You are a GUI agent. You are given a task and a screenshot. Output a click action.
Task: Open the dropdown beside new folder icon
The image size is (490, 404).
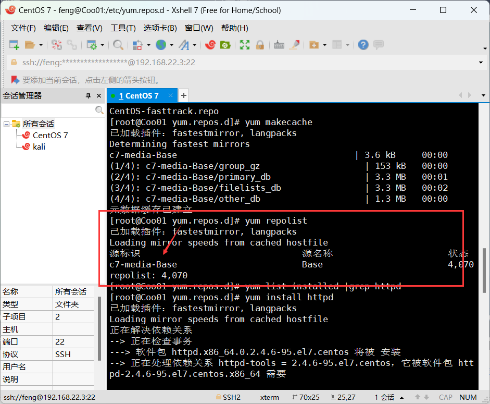click(x=325, y=45)
